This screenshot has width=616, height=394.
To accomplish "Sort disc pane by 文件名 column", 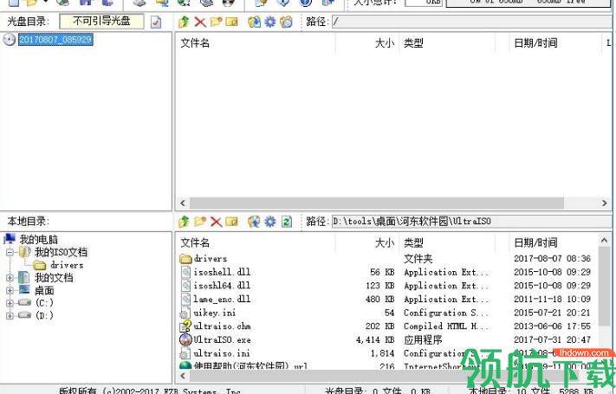I will [255, 42].
